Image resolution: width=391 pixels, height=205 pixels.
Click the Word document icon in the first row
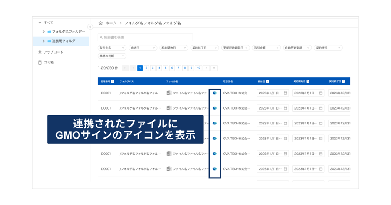169,93
